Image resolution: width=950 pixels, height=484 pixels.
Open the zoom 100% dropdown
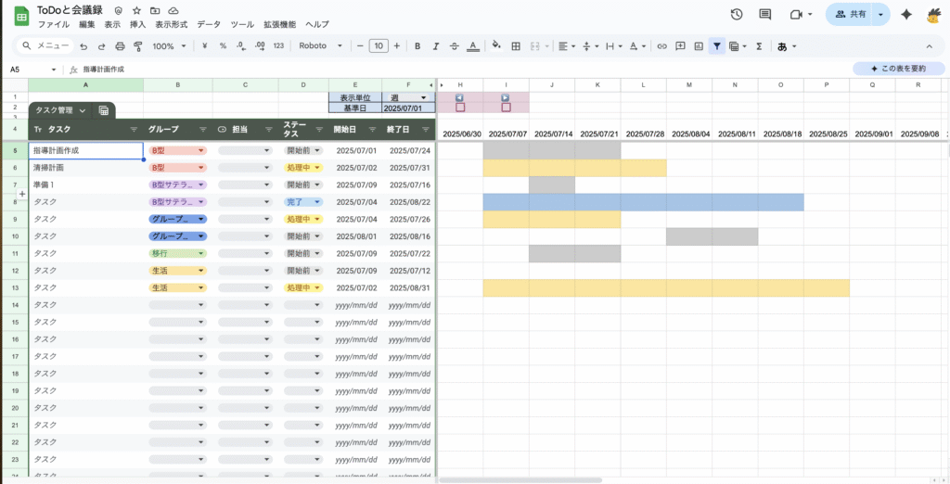(x=169, y=46)
